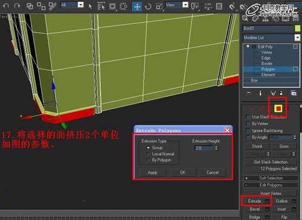
Task: Toggle Keyboard Shortcut Override icon
Action: point(219,7)
